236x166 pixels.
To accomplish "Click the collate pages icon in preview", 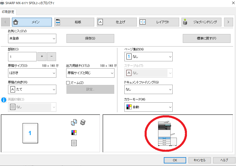I will pos(74,122).
